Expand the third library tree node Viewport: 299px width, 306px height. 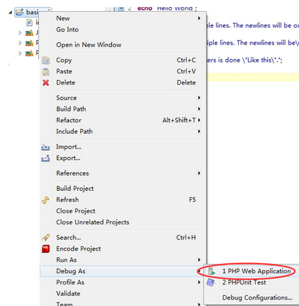click(20, 53)
